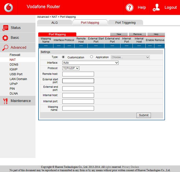Viewport: 180px width, 172px height.
Task: Open Basic section gear icon
Action: pos(5,38)
